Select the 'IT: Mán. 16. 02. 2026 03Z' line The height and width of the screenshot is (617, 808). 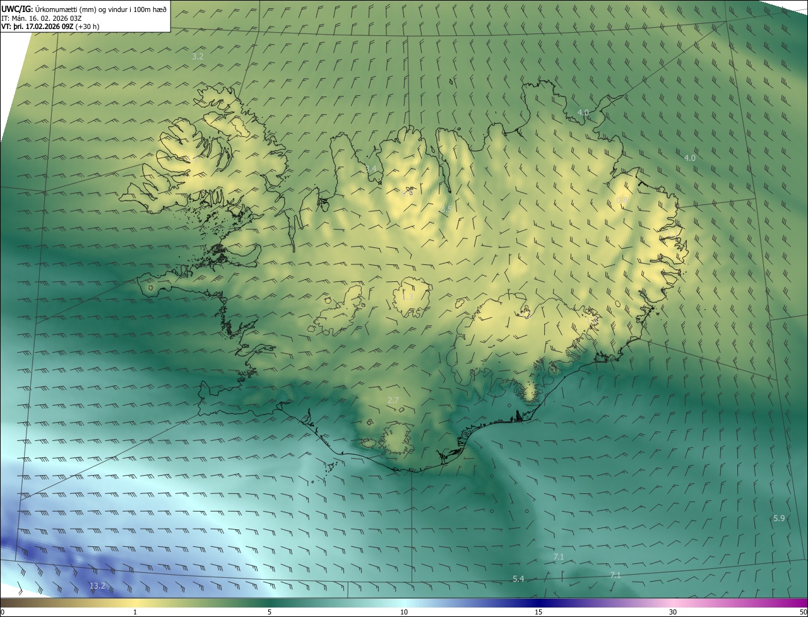point(42,18)
